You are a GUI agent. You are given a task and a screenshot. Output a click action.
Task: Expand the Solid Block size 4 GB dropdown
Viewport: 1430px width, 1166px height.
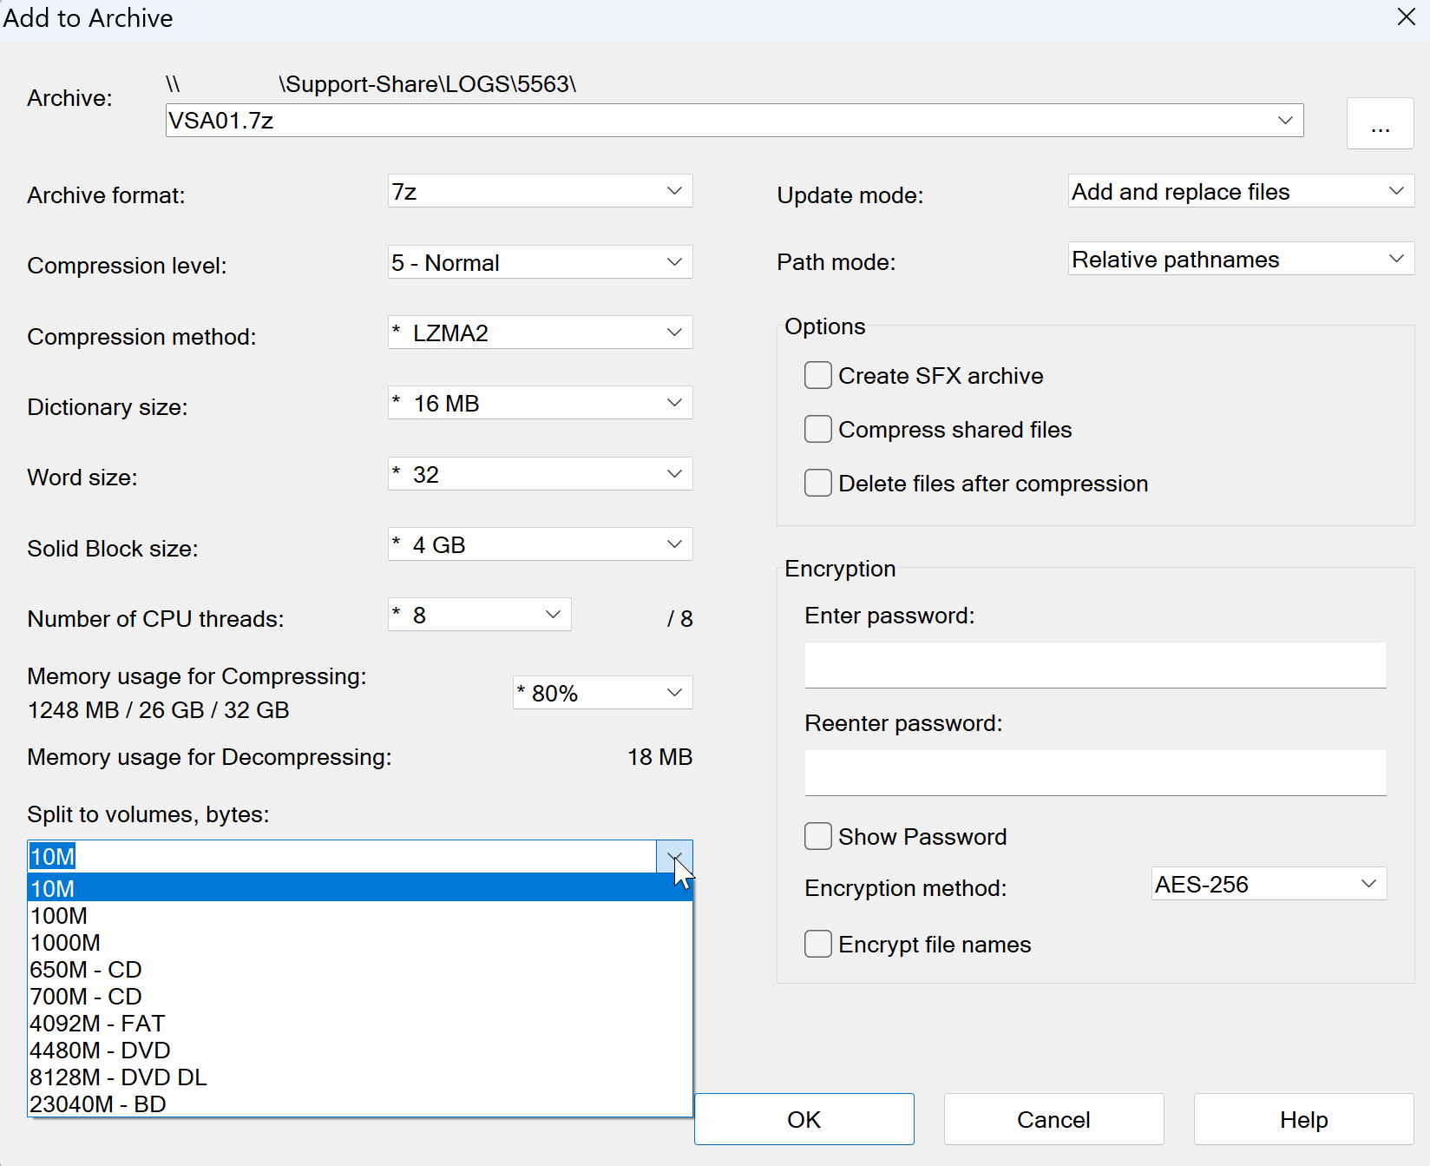click(540, 544)
